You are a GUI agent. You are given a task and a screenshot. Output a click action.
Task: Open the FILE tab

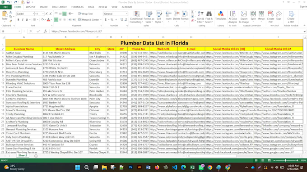(6, 7)
